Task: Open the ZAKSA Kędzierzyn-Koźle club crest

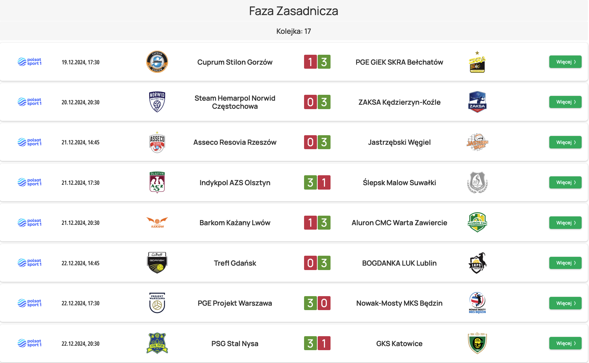Action: 477,102
